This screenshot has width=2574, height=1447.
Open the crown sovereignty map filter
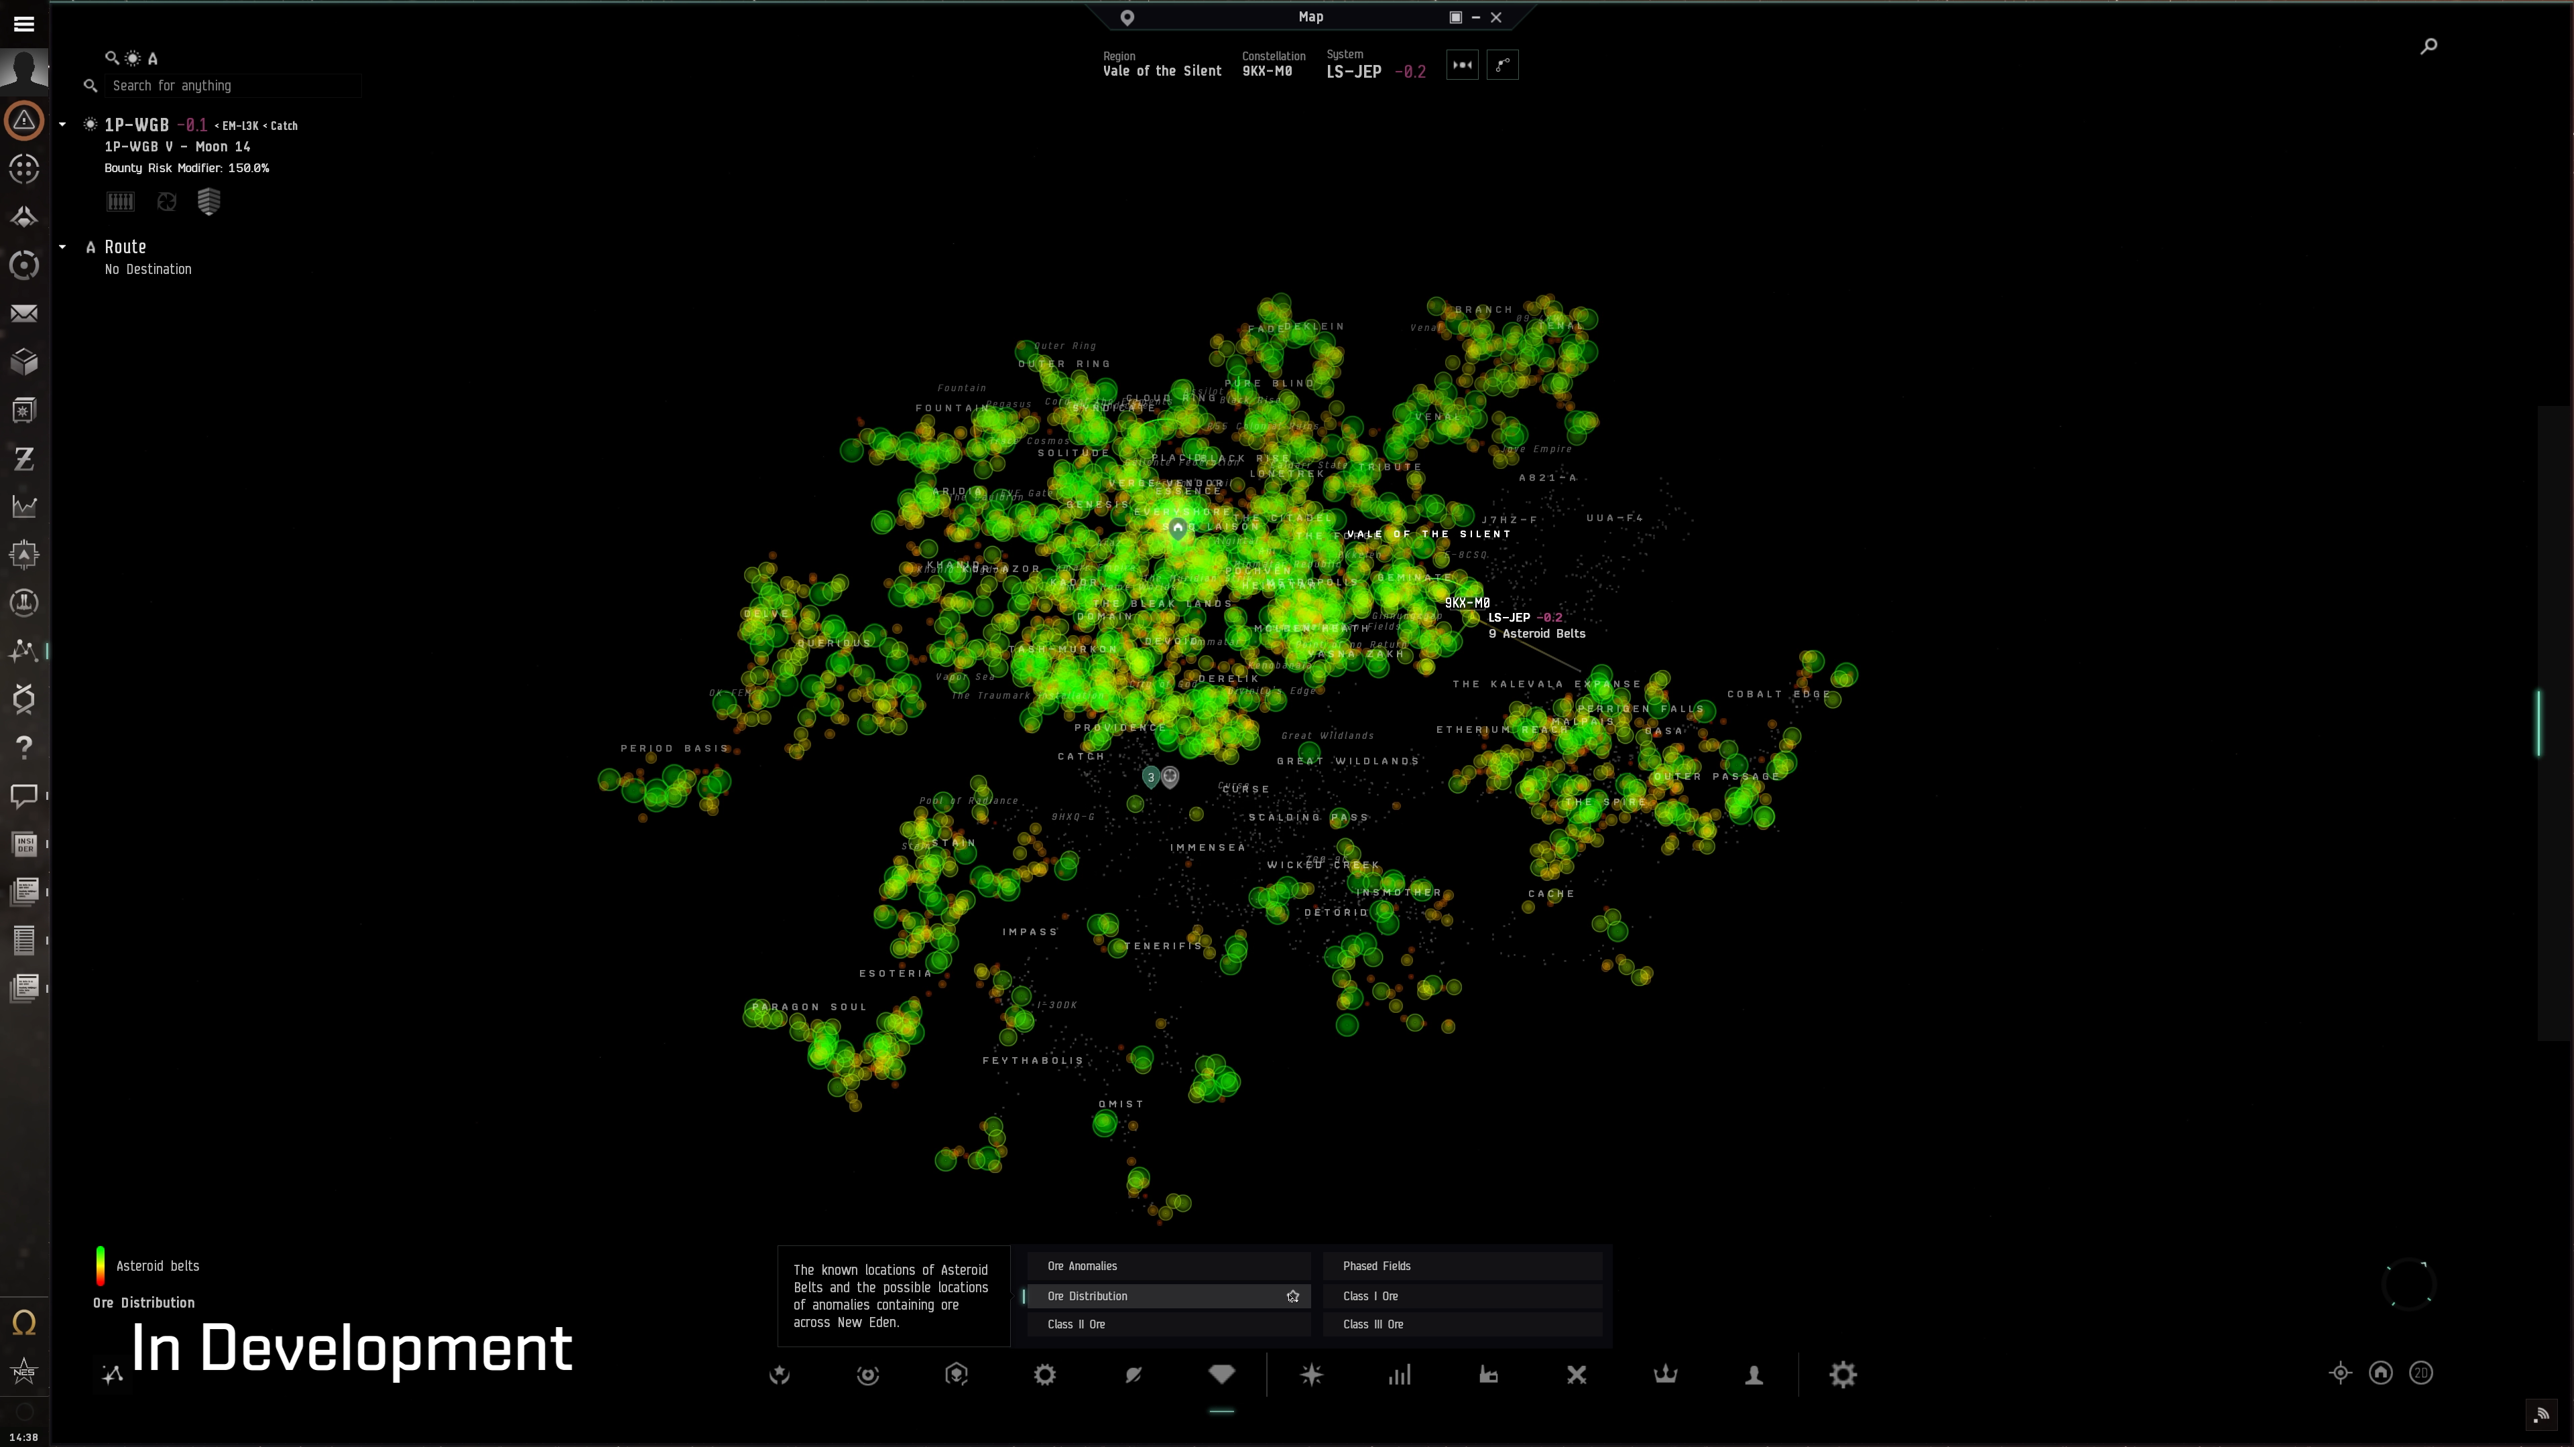point(1664,1375)
